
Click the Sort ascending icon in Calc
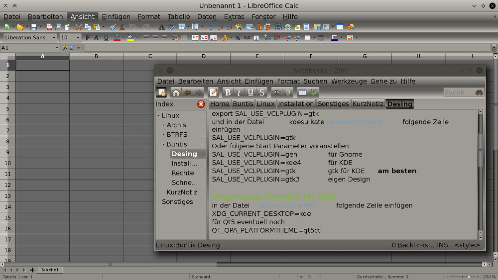click(220, 27)
